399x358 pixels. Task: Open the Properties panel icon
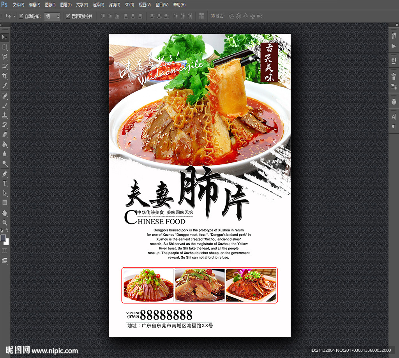tap(394, 61)
